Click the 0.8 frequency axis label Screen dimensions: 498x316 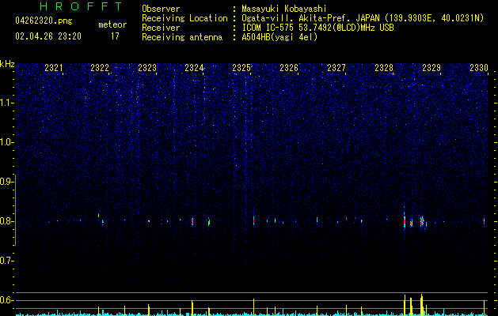click(6, 221)
